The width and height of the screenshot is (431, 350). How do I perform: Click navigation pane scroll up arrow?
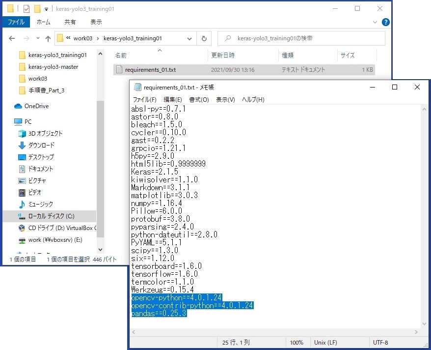click(100, 54)
